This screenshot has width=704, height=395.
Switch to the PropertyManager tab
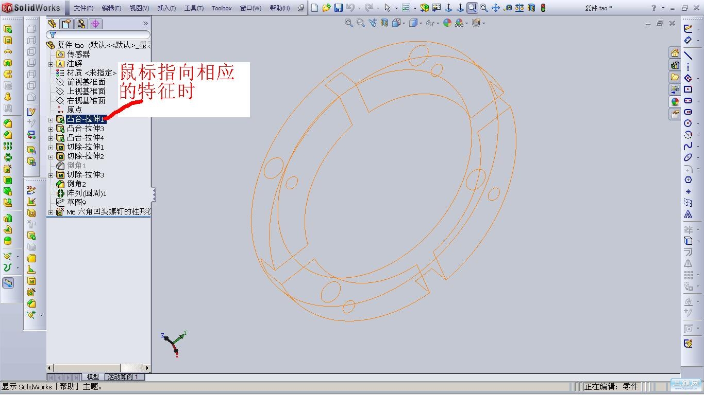66,24
